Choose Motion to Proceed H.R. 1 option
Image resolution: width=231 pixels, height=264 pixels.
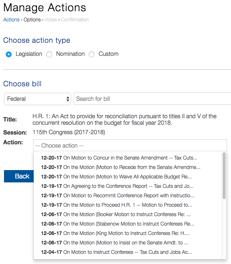coord(117,205)
